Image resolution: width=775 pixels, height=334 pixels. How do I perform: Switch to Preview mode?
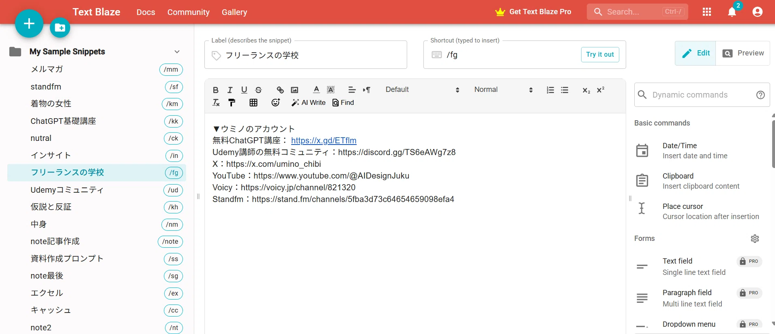[x=743, y=53]
